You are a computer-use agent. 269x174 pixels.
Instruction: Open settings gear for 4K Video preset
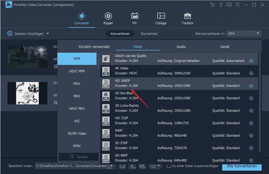(251, 73)
